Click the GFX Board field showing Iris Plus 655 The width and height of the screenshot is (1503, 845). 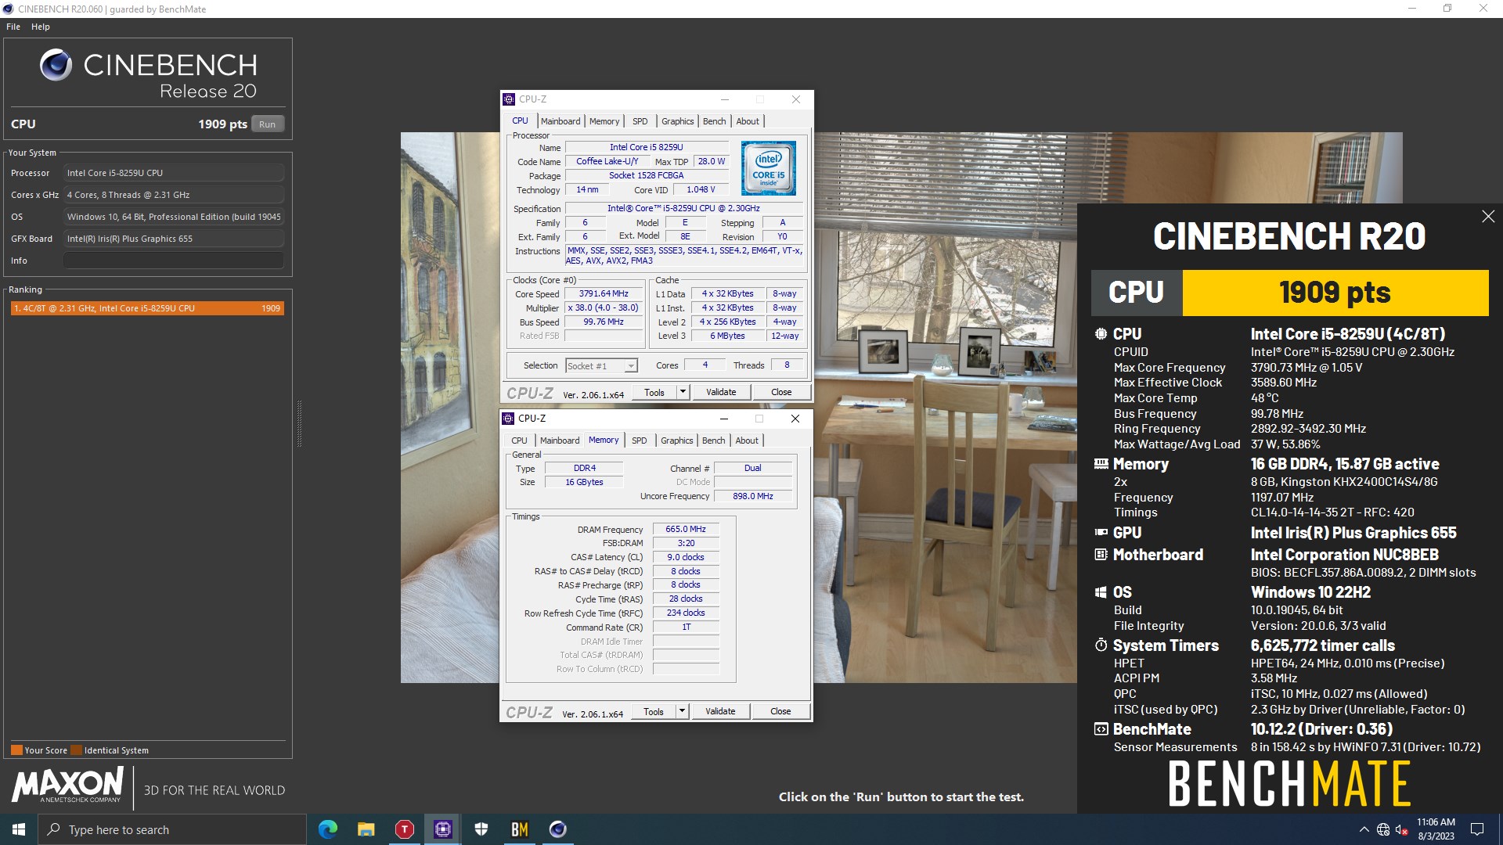pyautogui.click(x=174, y=239)
